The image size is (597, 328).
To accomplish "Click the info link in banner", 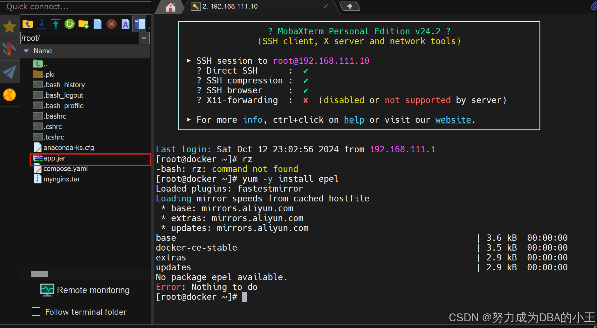I will 253,120.
